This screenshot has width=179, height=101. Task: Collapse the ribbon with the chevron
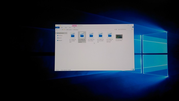pyautogui.click(x=131, y=27)
